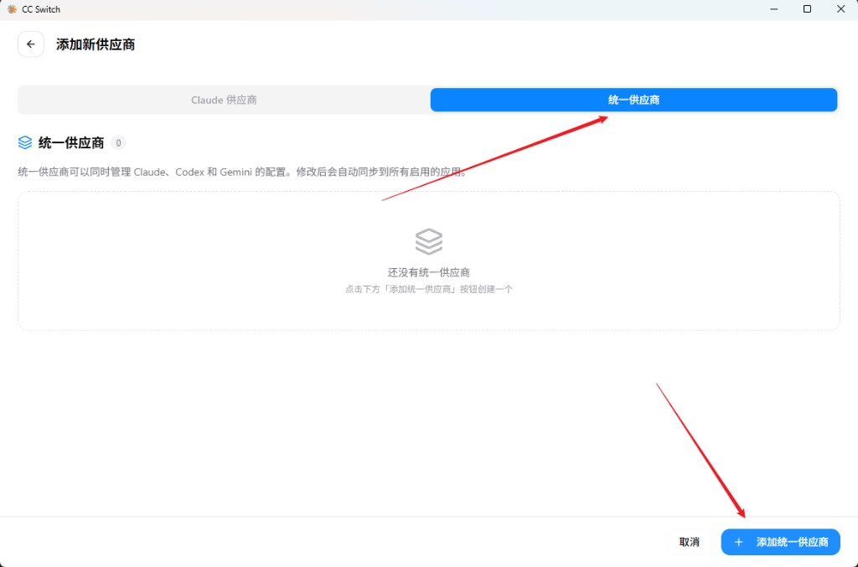858x567 pixels.
Task: Close the CC Switch window
Action: pos(840,9)
